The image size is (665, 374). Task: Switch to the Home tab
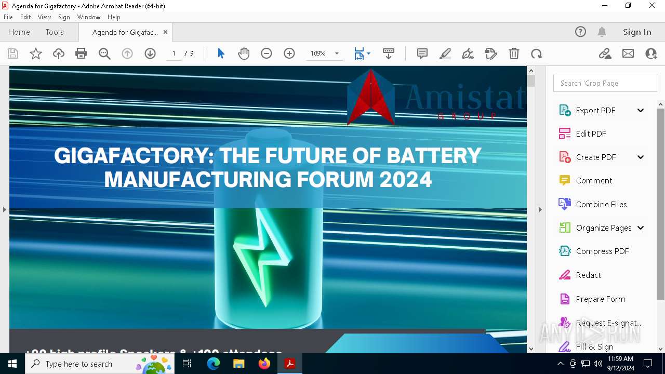pyautogui.click(x=19, y=32)
